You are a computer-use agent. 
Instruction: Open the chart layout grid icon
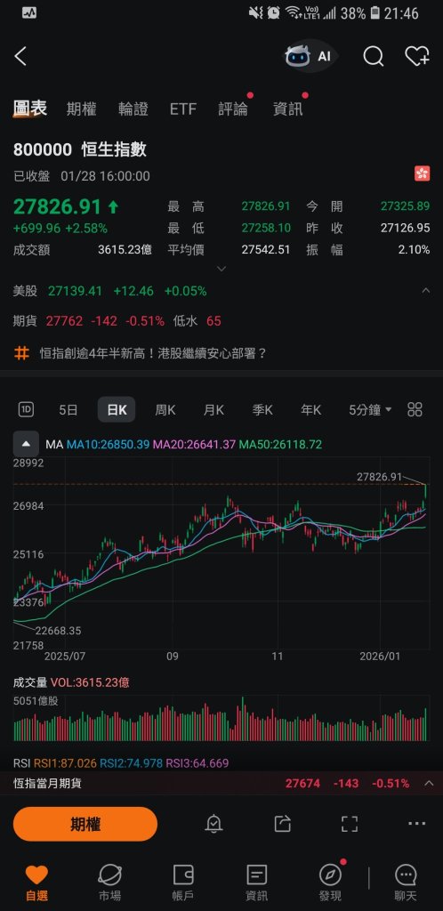point(415,409)
